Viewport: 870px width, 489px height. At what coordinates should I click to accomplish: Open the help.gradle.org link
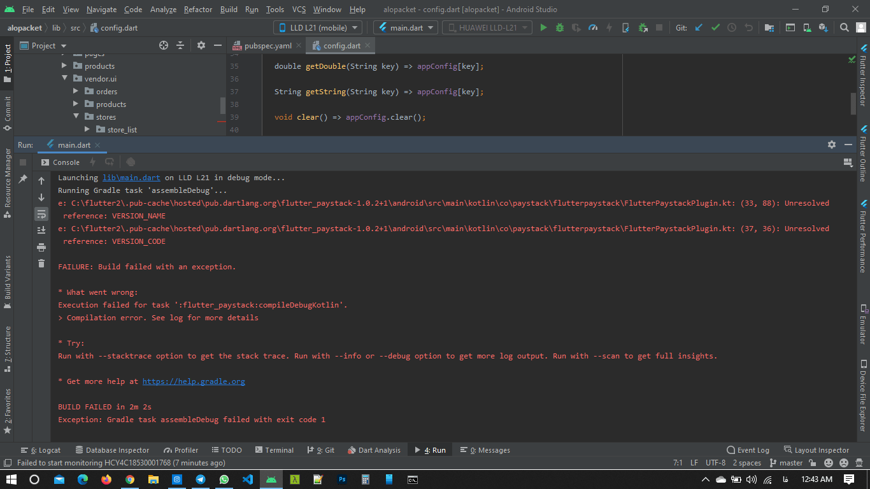[x=193, y=381]
